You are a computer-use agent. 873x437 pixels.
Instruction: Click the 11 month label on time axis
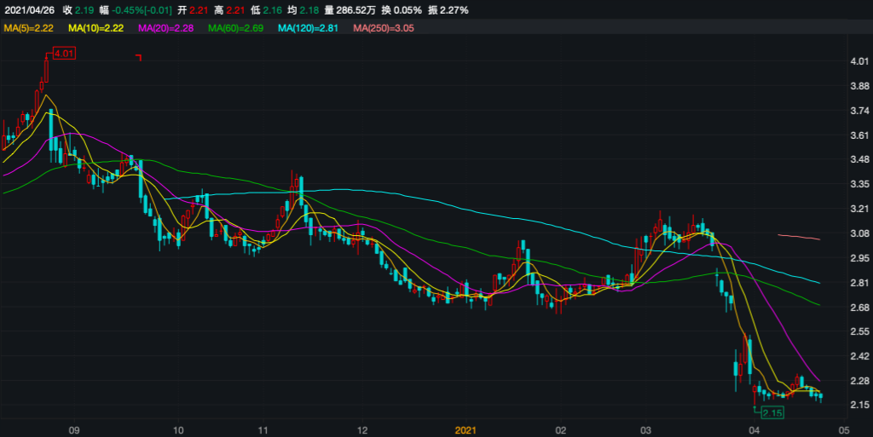coord(263,430)
